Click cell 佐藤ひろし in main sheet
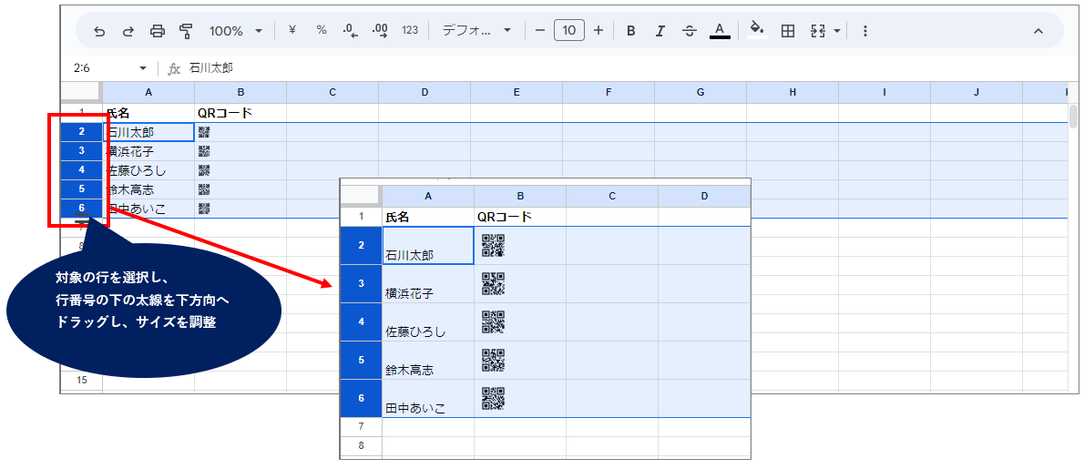The image size is (1084, 469). (x=148, y=170)
